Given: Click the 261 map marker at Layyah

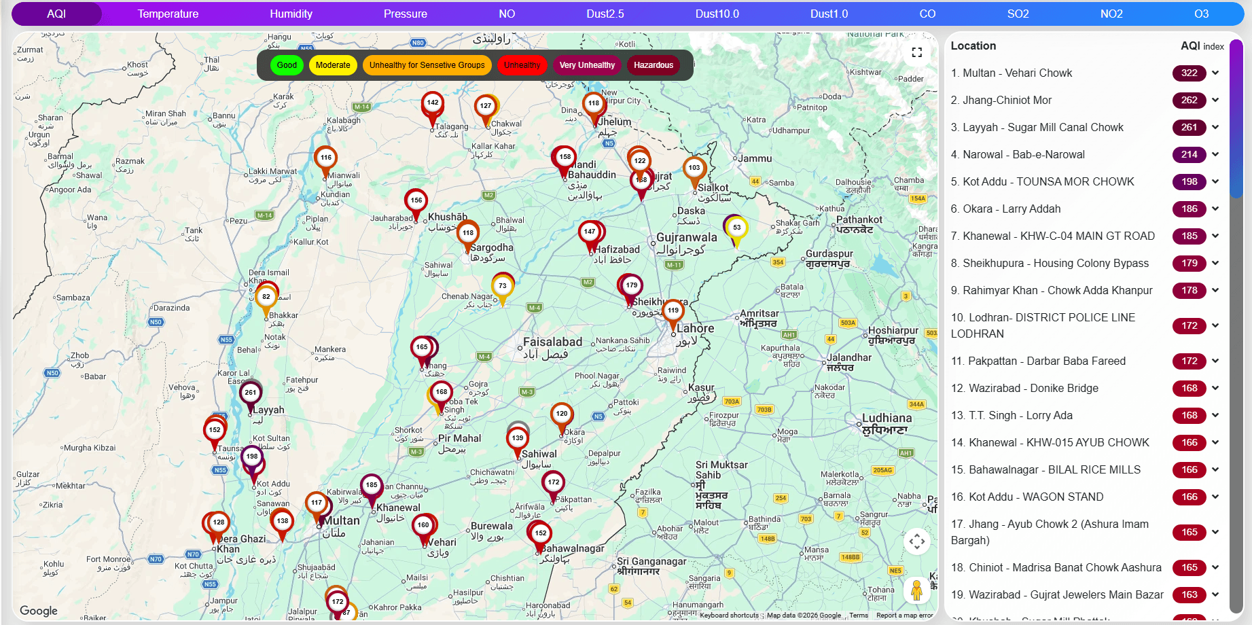Looking at the screenshot, I should coord(250,398).
